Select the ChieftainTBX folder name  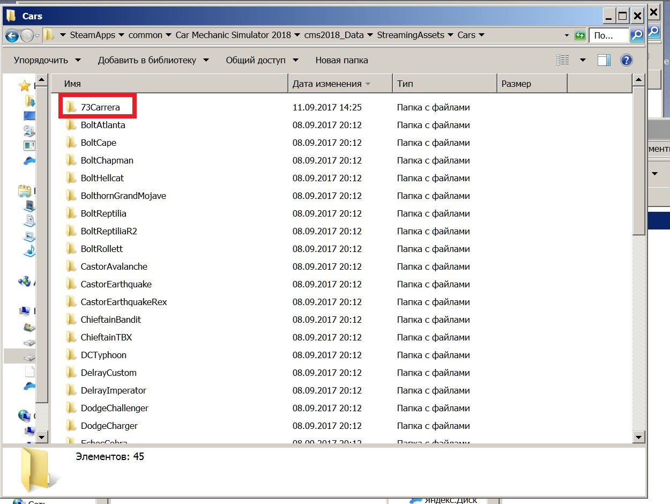point(106,337)
